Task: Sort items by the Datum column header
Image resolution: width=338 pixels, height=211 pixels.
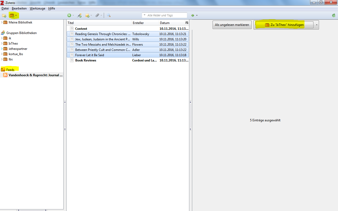Action: [x=172, y=23]
